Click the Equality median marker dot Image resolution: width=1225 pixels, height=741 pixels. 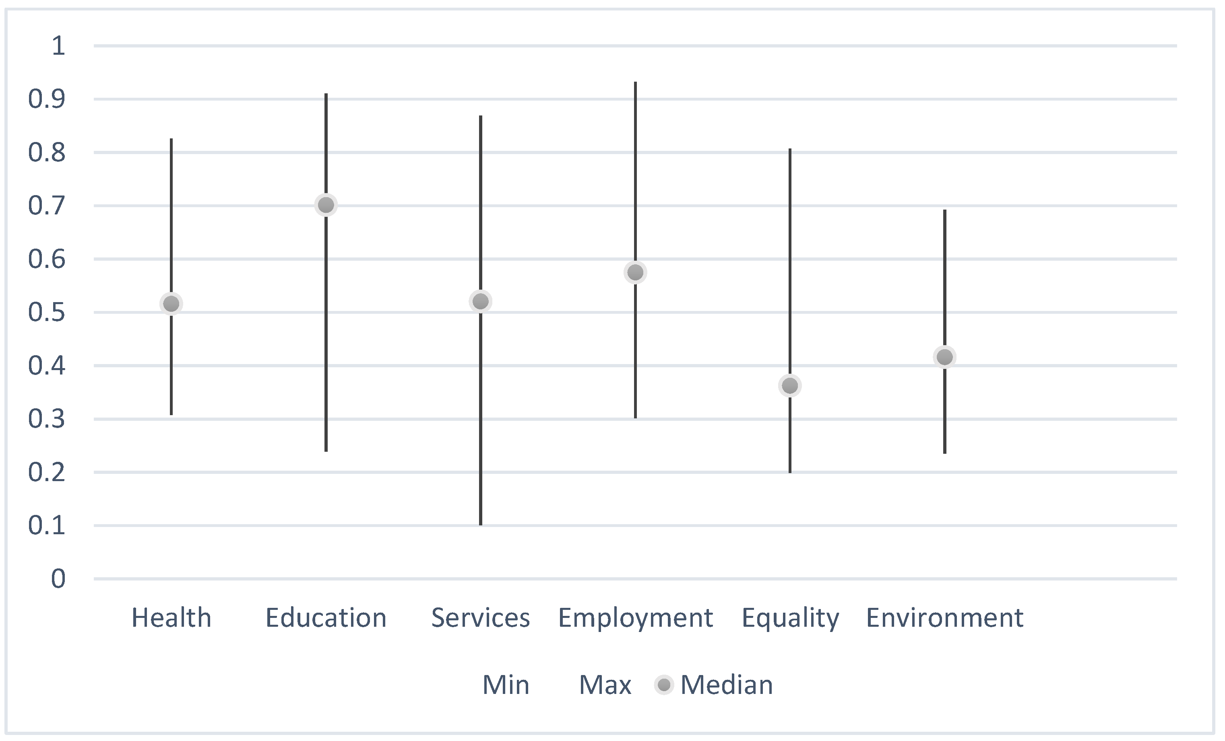tap(790, 385)
